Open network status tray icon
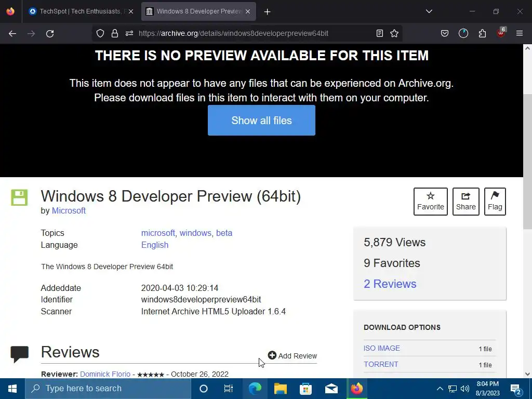 pos(453,389)
